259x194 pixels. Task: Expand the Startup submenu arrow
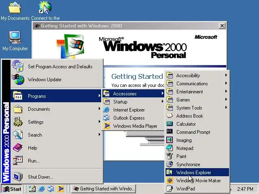coord(163,101)
